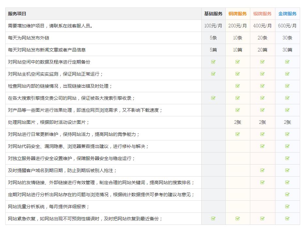Viewport: 307px width, 232px height.
Task: Click the 100元/月 price cell
Action: tap(213, 26)
